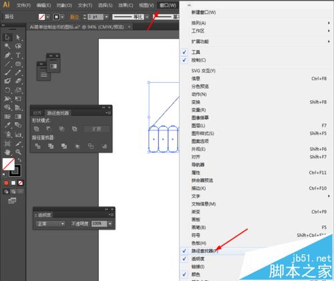The width and height of the screenshot is (334, 281).
Task: Open Pathfinder panel options menu
Action: [108, 113]
